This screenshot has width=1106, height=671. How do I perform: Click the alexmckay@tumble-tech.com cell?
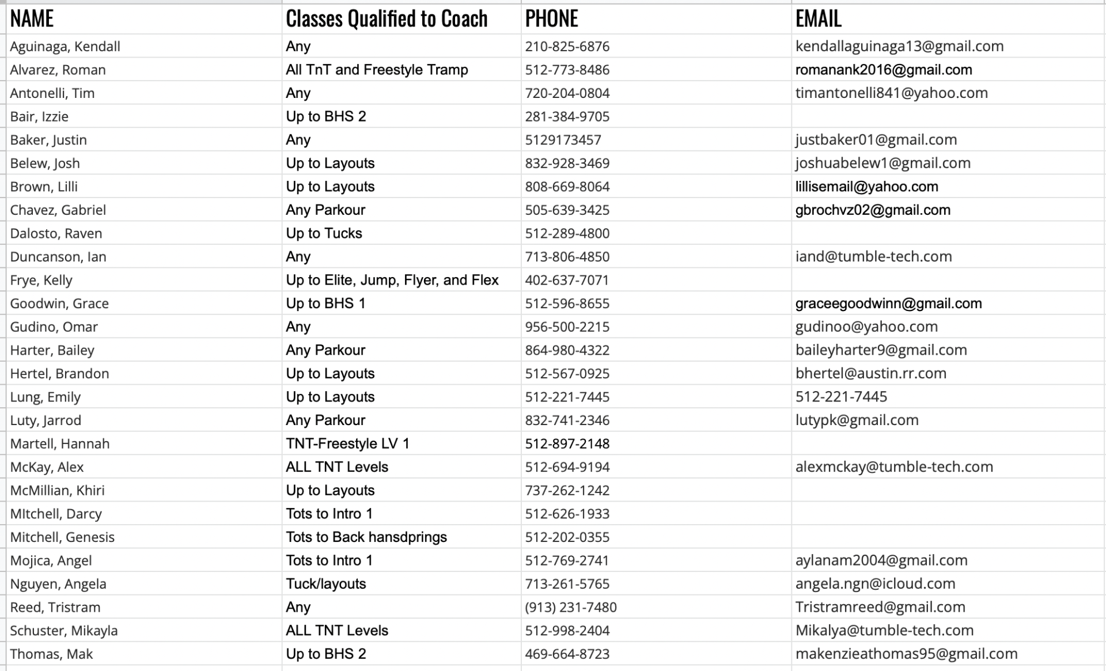[x=894, y=467]
